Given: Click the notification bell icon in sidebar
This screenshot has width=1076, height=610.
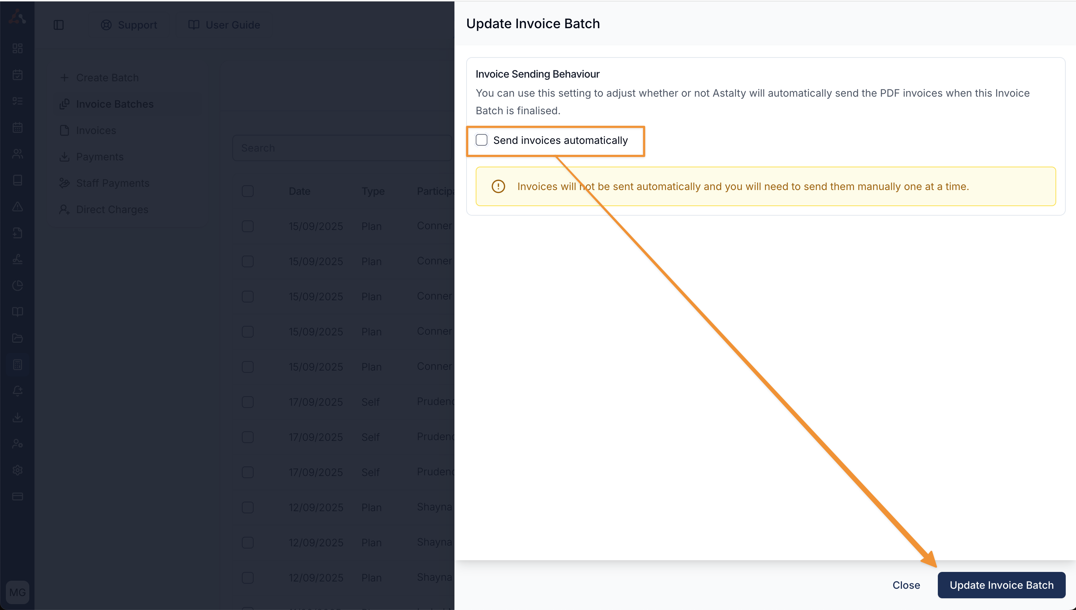Looking at the screenshot, I should click(x=18, y=391).
